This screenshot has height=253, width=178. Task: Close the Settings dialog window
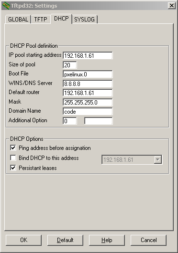pos(171,6)
